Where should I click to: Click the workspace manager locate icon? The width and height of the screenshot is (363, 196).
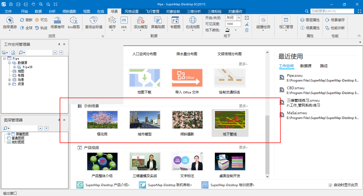tap(13, 53)
